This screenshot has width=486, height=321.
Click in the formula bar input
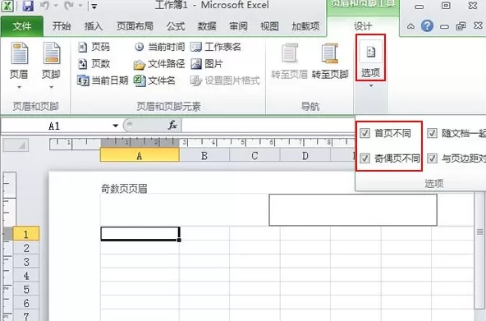(268, 126)
